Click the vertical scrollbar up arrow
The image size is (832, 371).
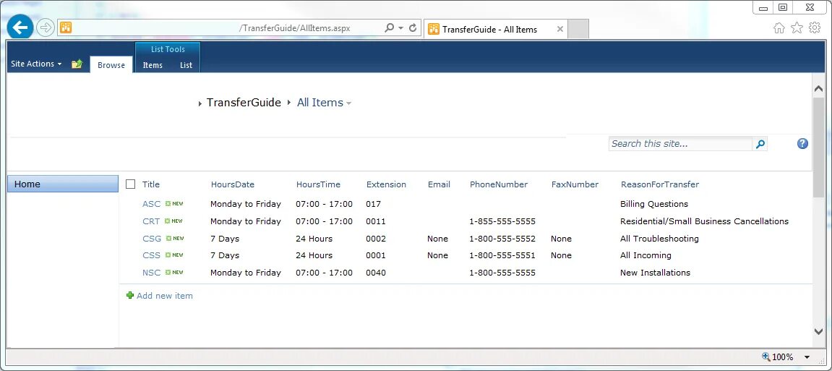(x=818, y=89)
